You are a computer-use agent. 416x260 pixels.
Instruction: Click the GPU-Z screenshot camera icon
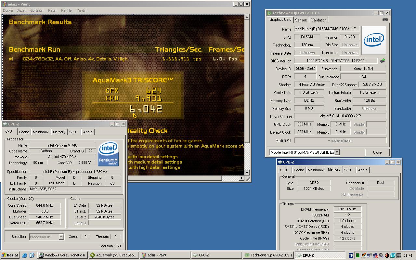[x=385, y=19]
